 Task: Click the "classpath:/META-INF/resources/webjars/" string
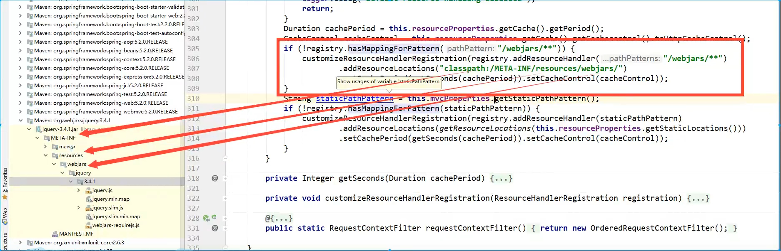tap(531, 69)
